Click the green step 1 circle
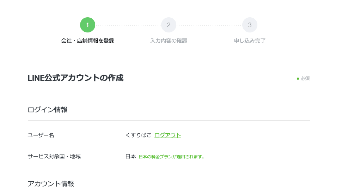Image resolution: width=342 pixels, height=194 pixels. [87, 25]
